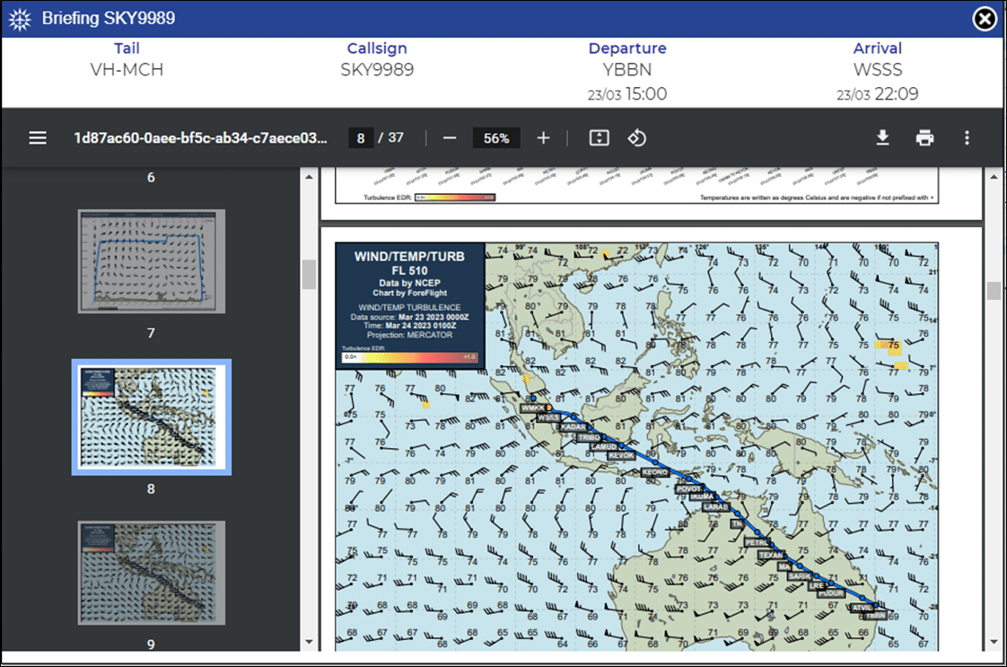Edit the 56% zoom level field

pos(496,137)
